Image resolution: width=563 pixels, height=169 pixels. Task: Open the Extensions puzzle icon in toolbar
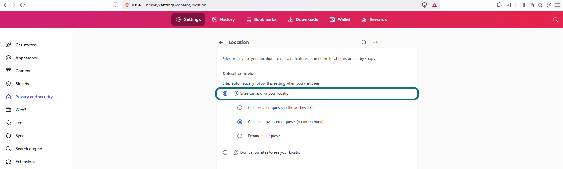(499, 5)
